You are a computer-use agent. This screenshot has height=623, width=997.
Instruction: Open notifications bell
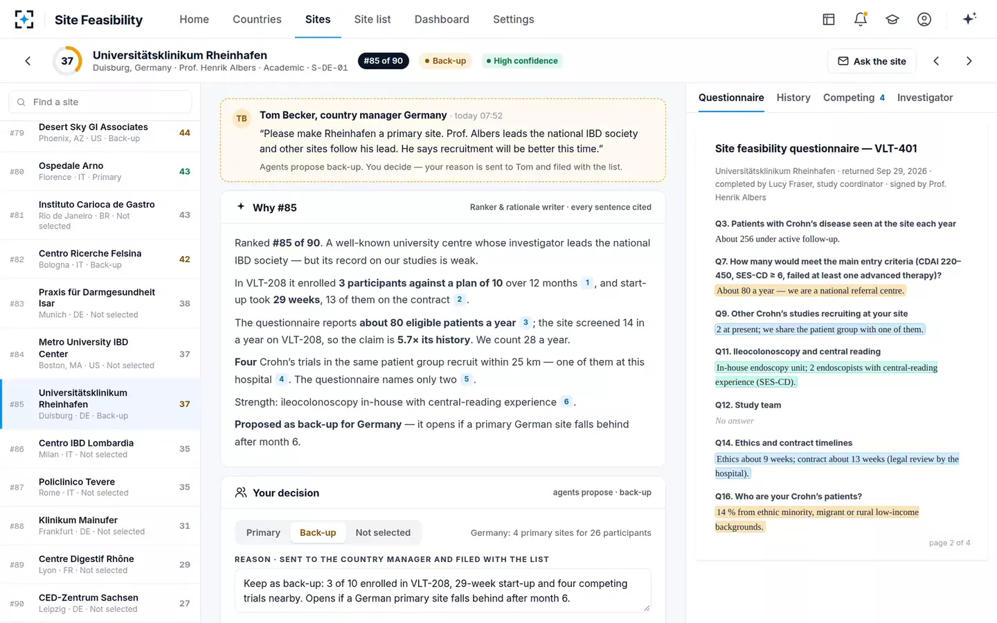[x=861, y=19]
